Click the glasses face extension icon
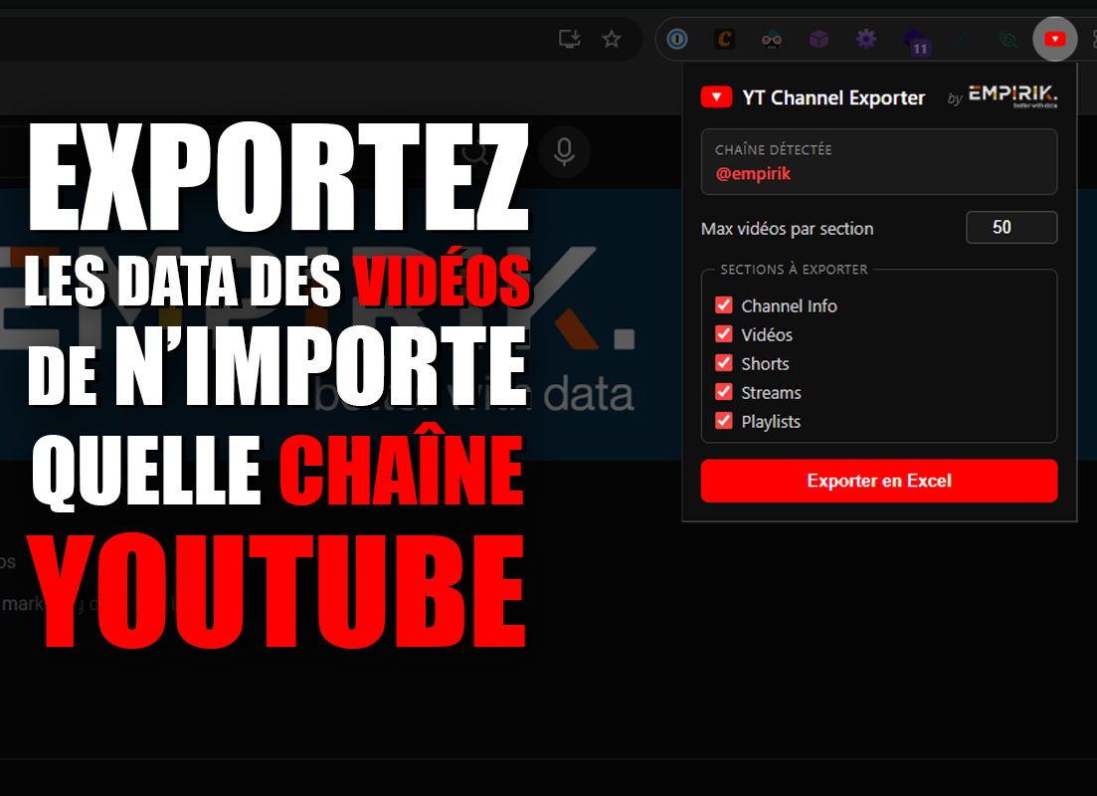The width and height of the screenshot is (1097, 796). [771, 39]
